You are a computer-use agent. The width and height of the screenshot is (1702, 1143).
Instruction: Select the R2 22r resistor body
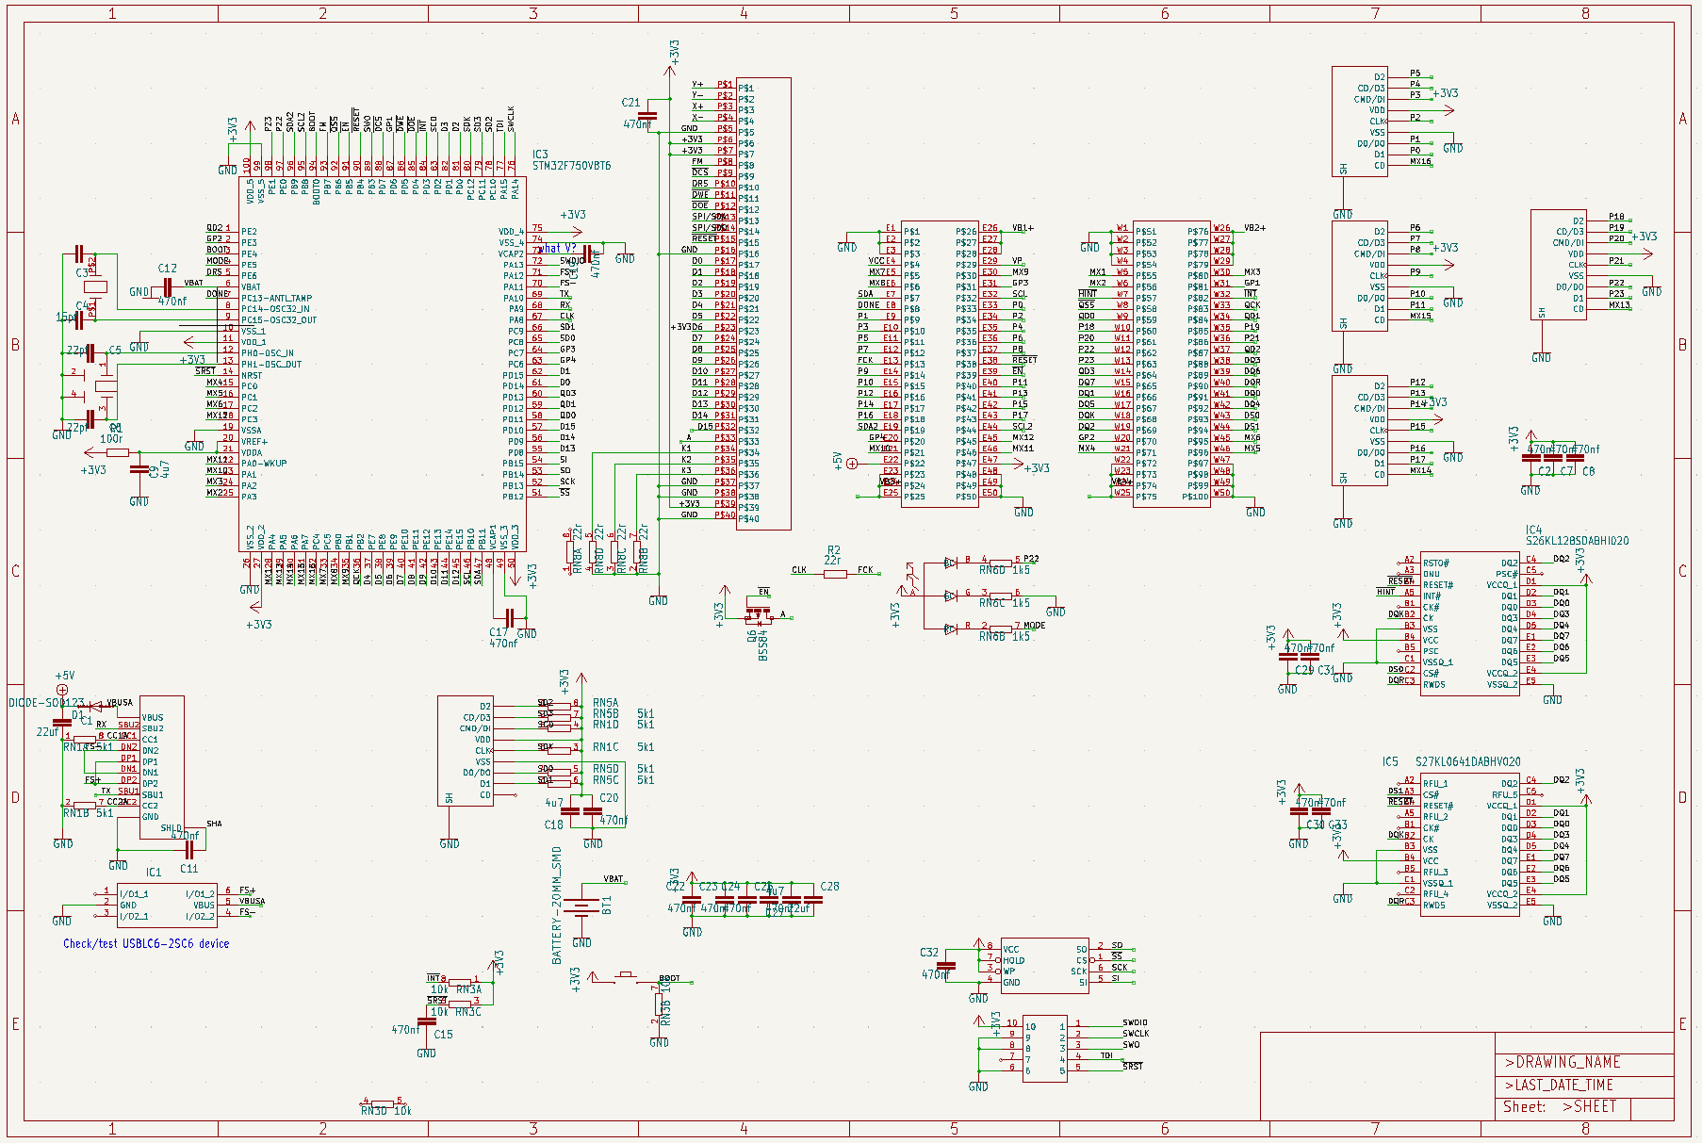coord(835,573)
